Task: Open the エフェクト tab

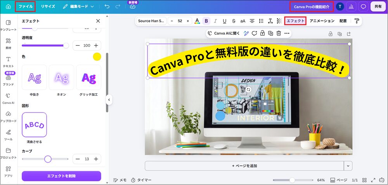Action: (295, 21)
